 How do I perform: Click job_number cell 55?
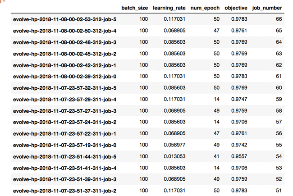pos(279,145)
